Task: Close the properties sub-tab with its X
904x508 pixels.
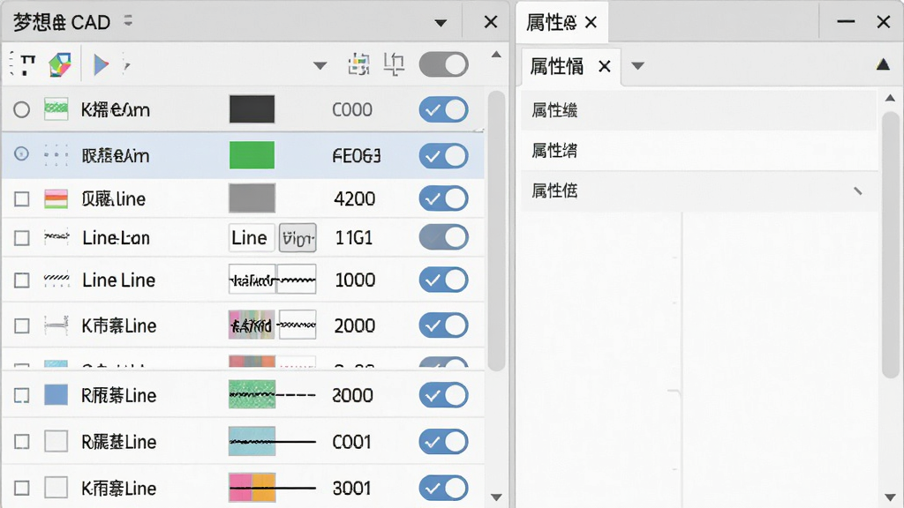Action: (604, 66)
